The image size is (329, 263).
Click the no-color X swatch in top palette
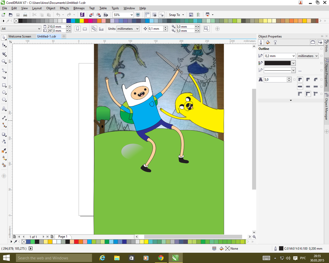click(16, 21)
